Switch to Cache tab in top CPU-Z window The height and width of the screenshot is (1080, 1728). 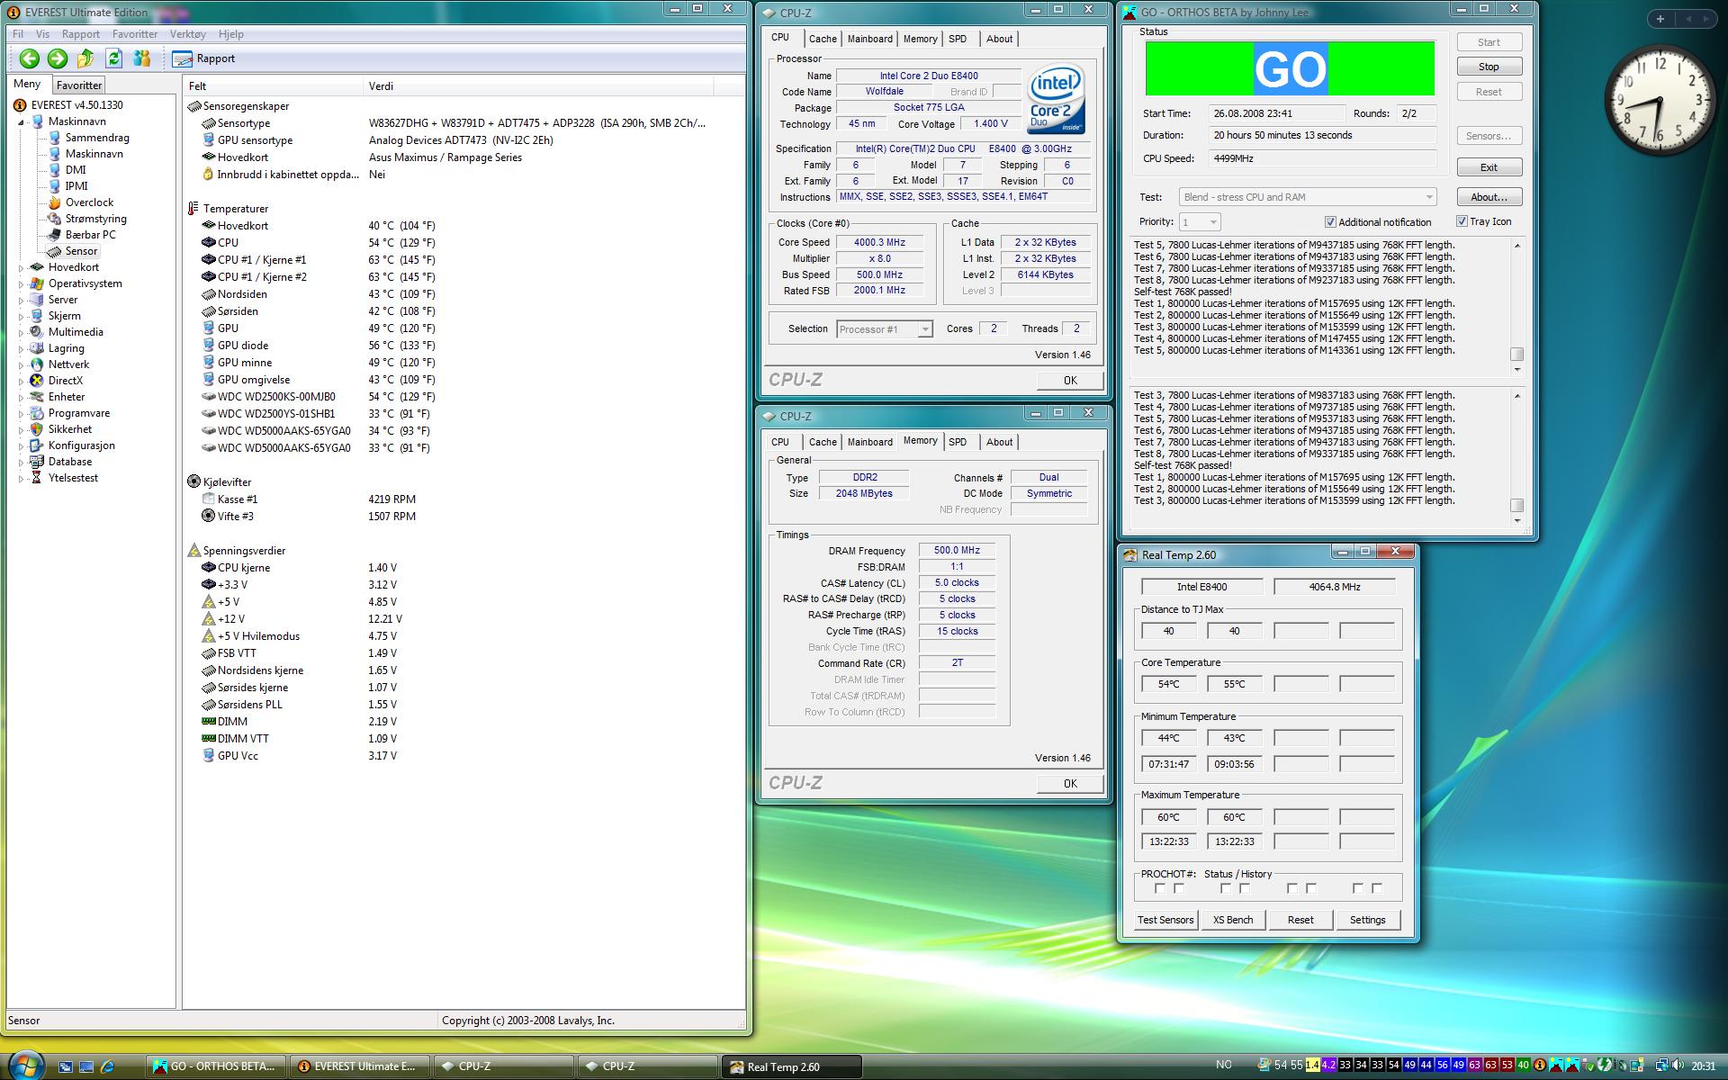(823, 39)
